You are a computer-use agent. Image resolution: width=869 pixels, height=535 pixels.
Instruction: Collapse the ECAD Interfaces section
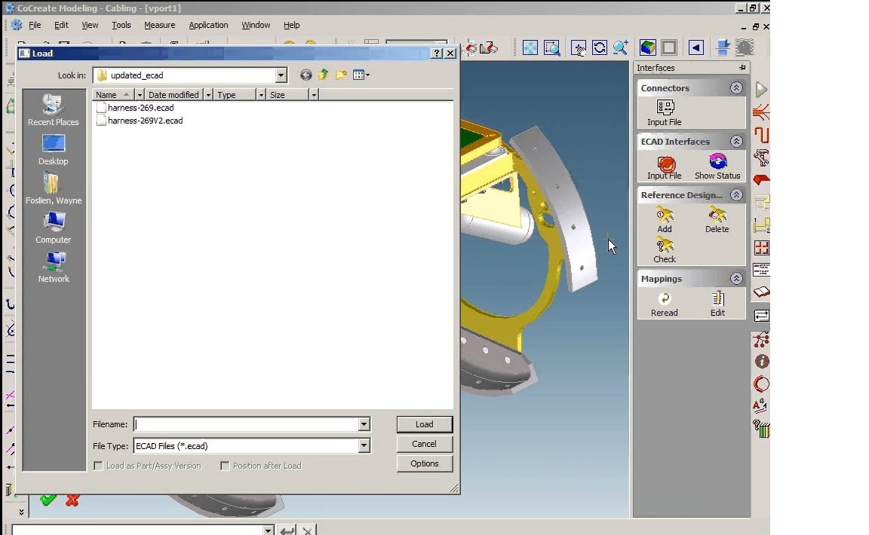(736, 142)
